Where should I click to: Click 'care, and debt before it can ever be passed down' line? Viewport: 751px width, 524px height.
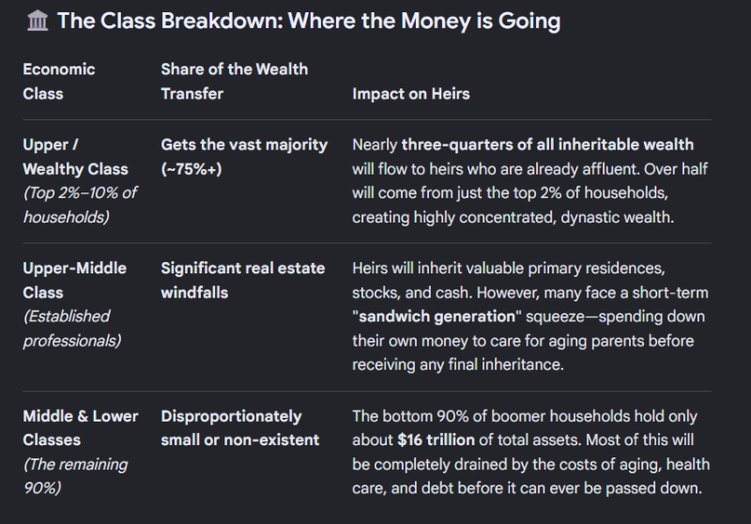pyautogui.click(x=527, y=488)
